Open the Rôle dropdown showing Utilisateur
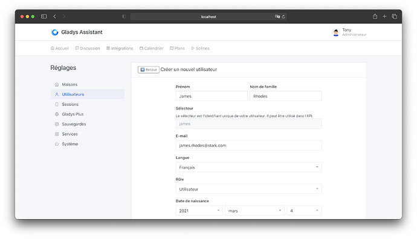The image size is (417, 239). (248, 189)
